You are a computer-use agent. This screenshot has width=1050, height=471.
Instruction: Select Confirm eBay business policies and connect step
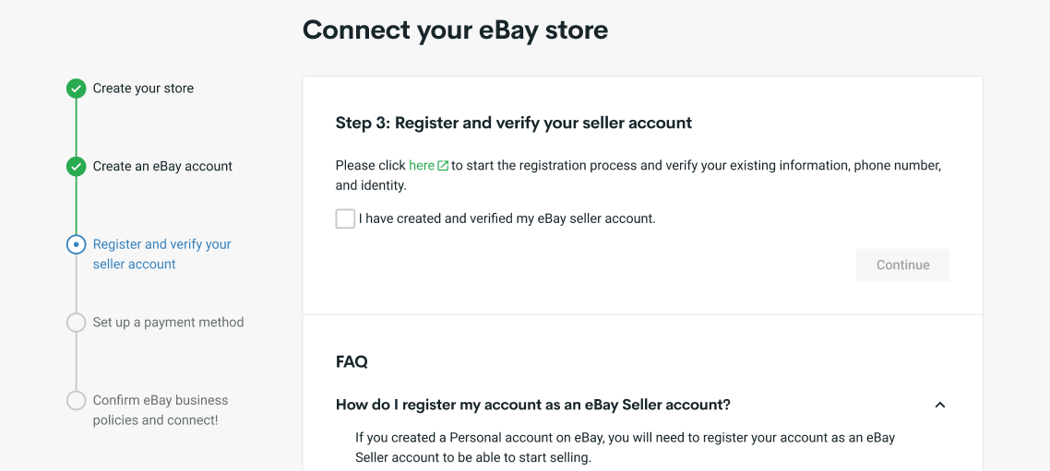(161, 410)
